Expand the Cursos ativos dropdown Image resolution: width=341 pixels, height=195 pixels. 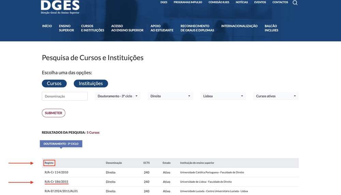tap(276, 96)
